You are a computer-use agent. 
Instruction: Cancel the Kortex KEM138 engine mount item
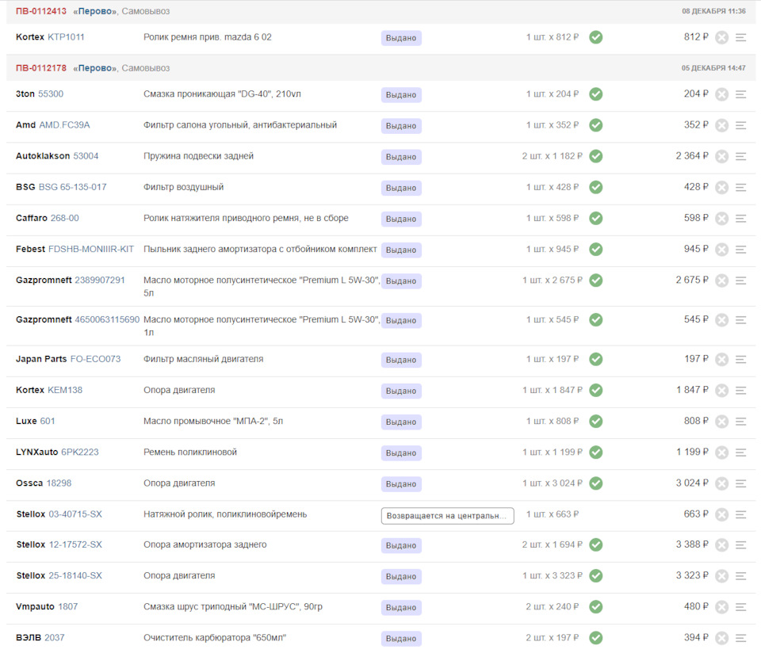click(721, 390)
